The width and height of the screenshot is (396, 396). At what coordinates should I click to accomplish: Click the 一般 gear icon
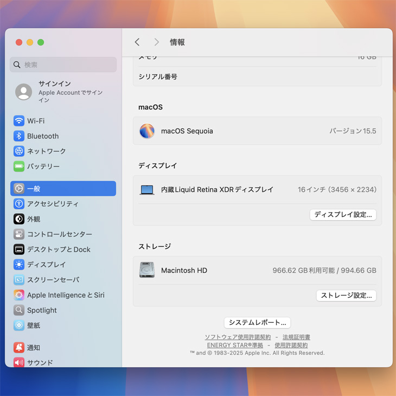coord(19,188)
